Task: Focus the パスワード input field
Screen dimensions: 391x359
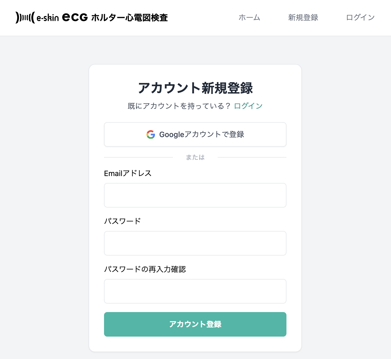Action: point(195,243)
